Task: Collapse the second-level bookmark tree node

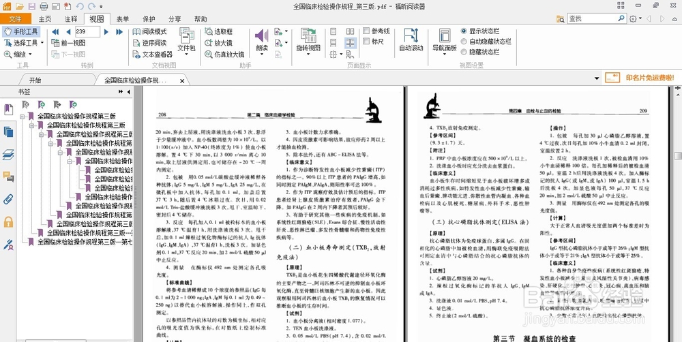Action: tap(32, 125)
